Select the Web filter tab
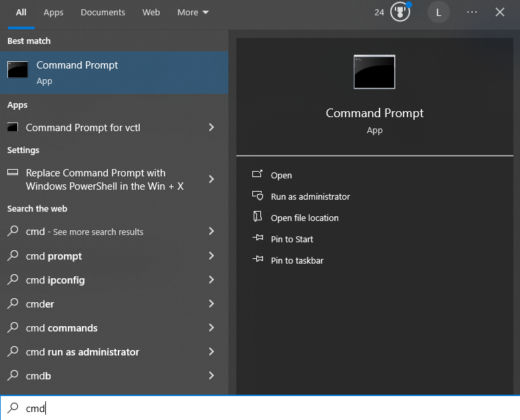The height and width of the screenshot is (420, 520). (x=151, y=12)
